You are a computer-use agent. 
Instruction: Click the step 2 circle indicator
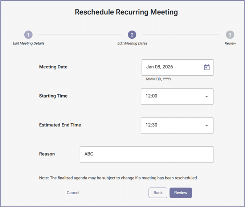(x=132, y=35)
